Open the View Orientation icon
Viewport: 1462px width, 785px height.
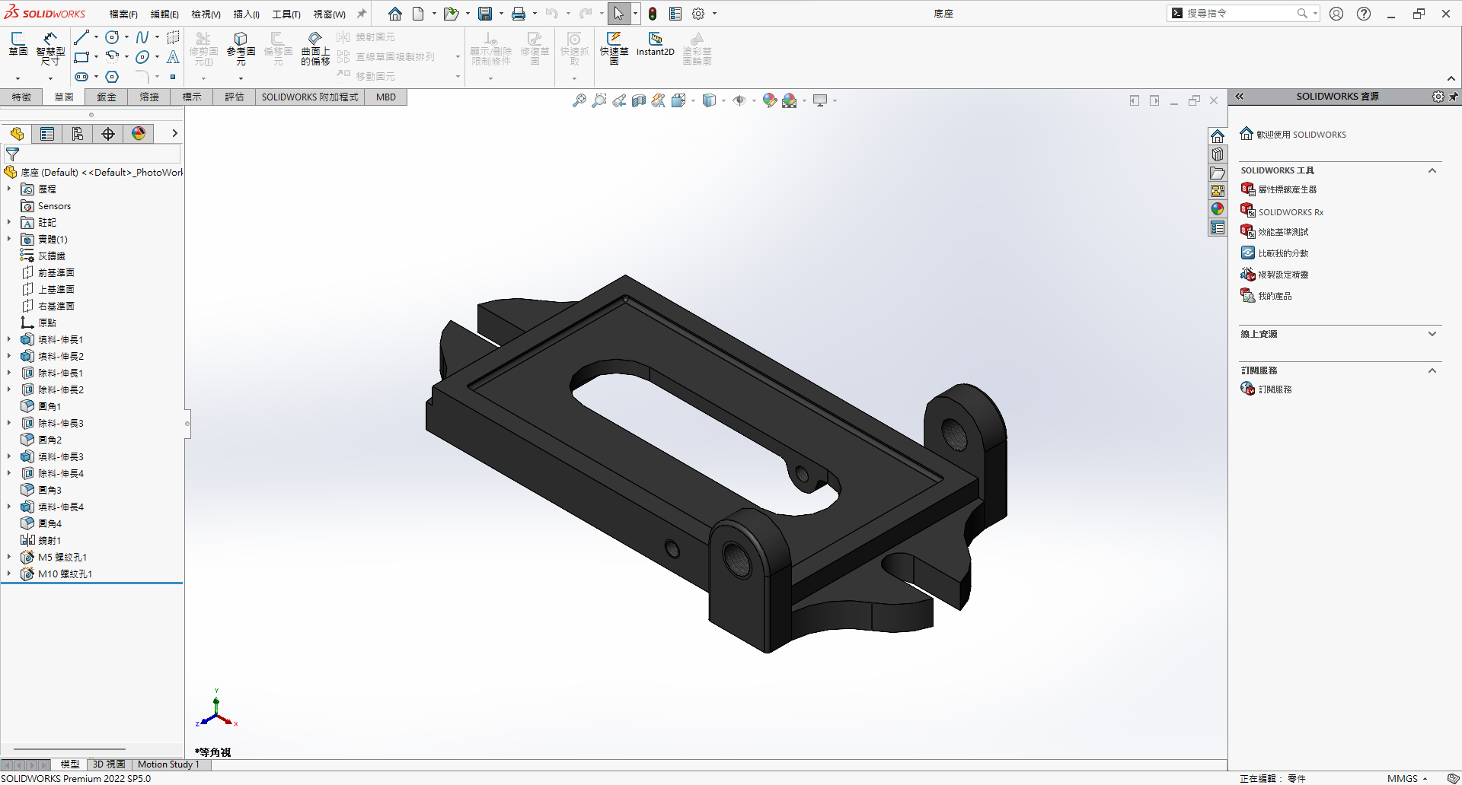point(678,100)
